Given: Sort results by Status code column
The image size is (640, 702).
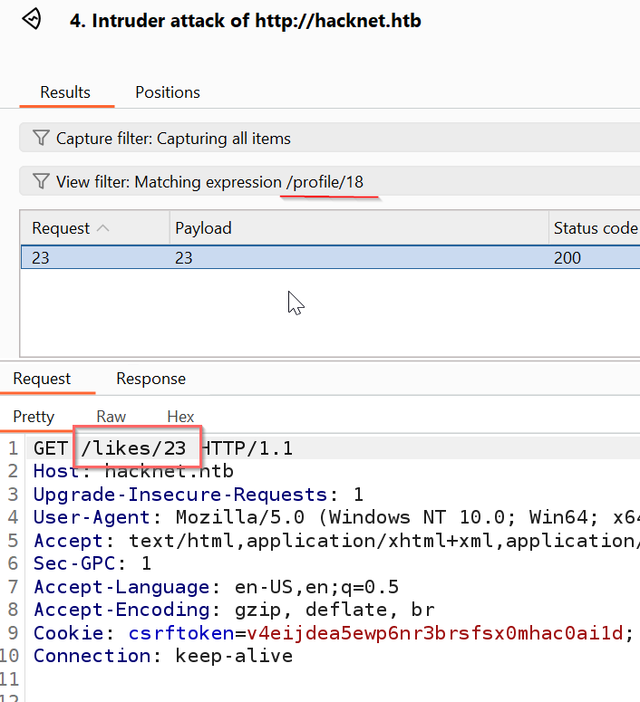Looking at the screenshot, I should 595,228.
